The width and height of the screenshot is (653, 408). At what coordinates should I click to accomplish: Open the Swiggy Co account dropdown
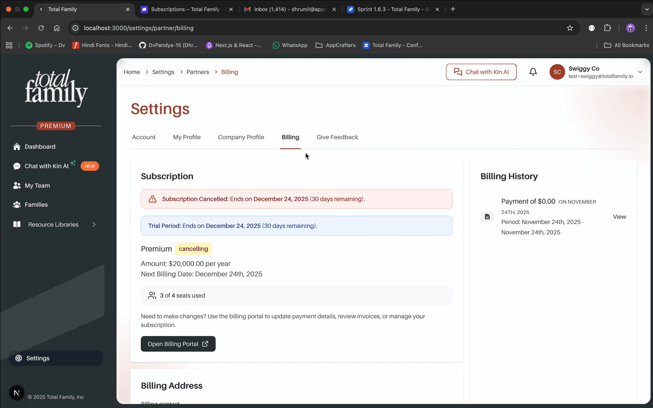(596, 72)
